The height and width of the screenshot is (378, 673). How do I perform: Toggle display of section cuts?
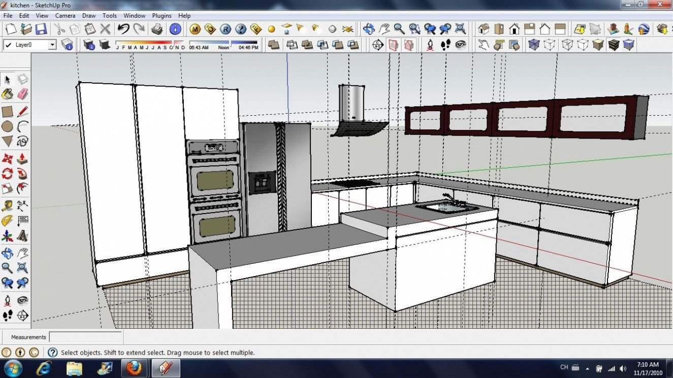pyautogui.click(x=408, y=45)
